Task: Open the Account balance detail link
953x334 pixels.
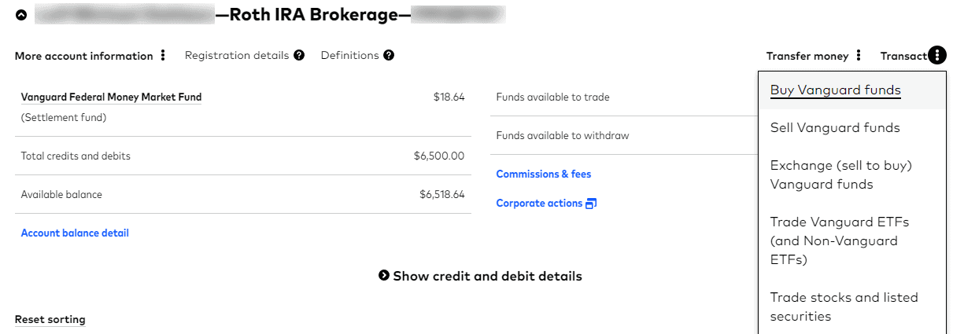Action: (75, 233)
